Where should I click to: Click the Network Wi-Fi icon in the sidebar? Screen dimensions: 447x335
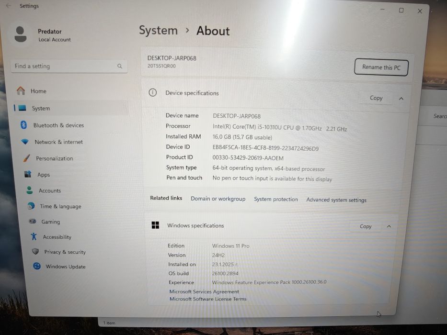pos(25,141)
